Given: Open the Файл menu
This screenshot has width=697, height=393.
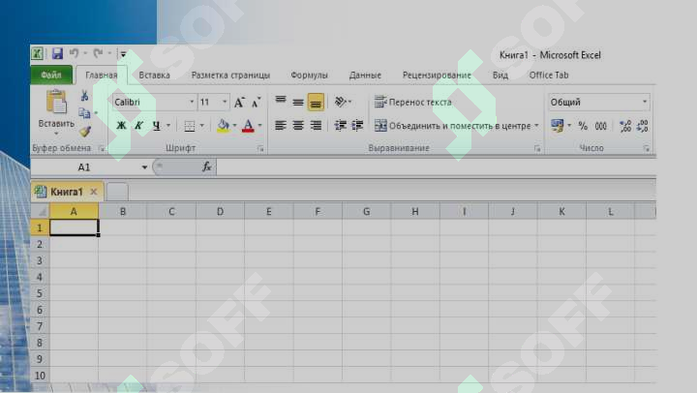Looking at the screenshot, I should coord(51,76).
